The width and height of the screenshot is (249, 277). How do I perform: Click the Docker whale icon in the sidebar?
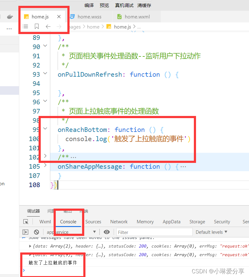tap(10, 17)
